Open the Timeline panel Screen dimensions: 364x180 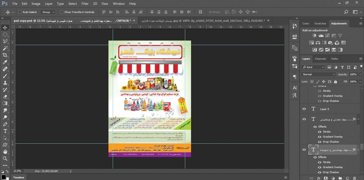click(19, 178)
